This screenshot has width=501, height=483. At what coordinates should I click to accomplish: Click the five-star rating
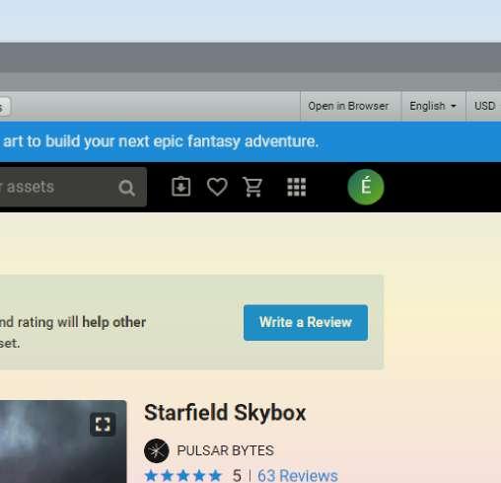pyautogui.click(x=183, y=476)
